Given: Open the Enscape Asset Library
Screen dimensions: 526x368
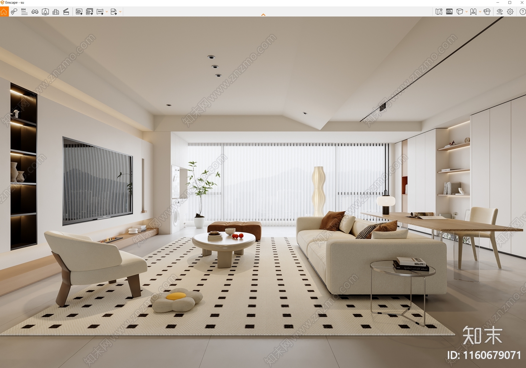Looking at the screenshot, I should pos(45,12).
